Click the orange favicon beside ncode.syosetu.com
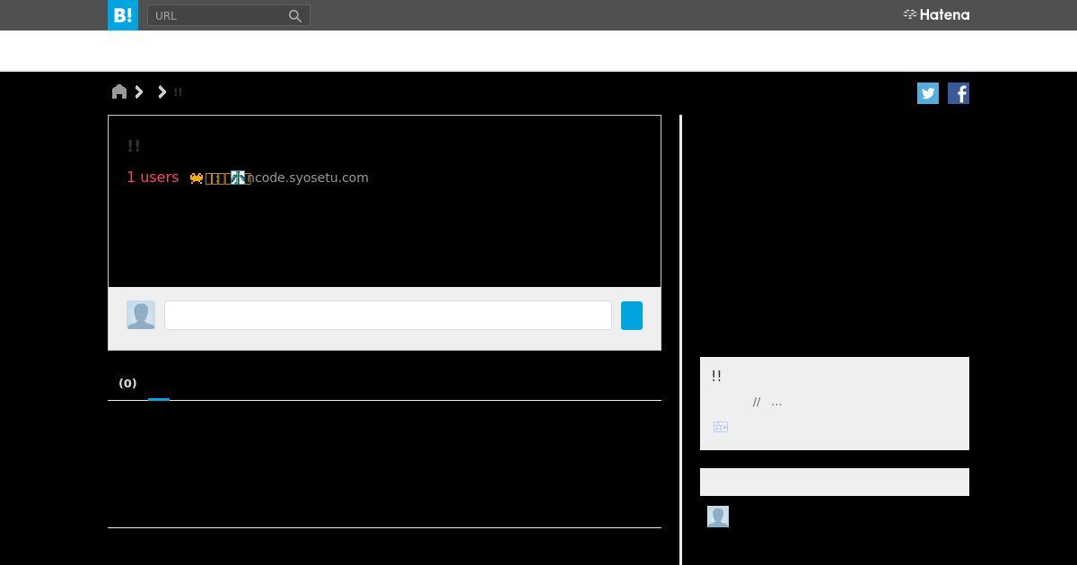 point(197,178)
